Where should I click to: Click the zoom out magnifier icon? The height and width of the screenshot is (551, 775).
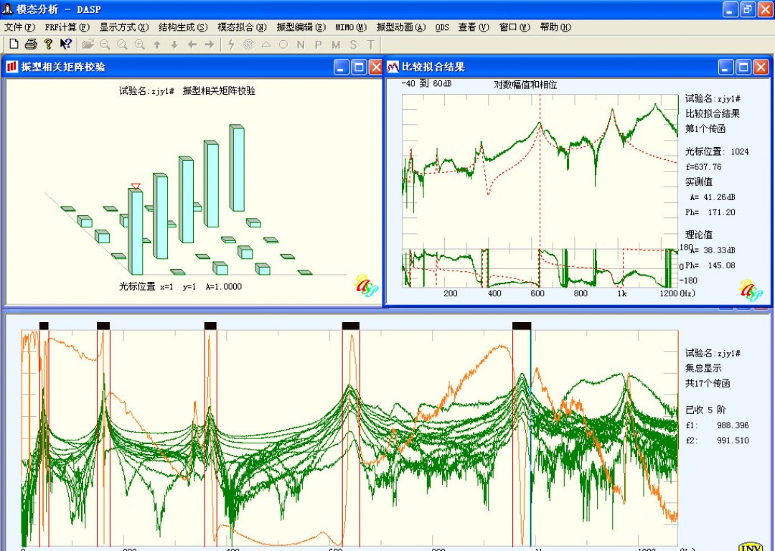pyautogui.click(x=105, y=44)
